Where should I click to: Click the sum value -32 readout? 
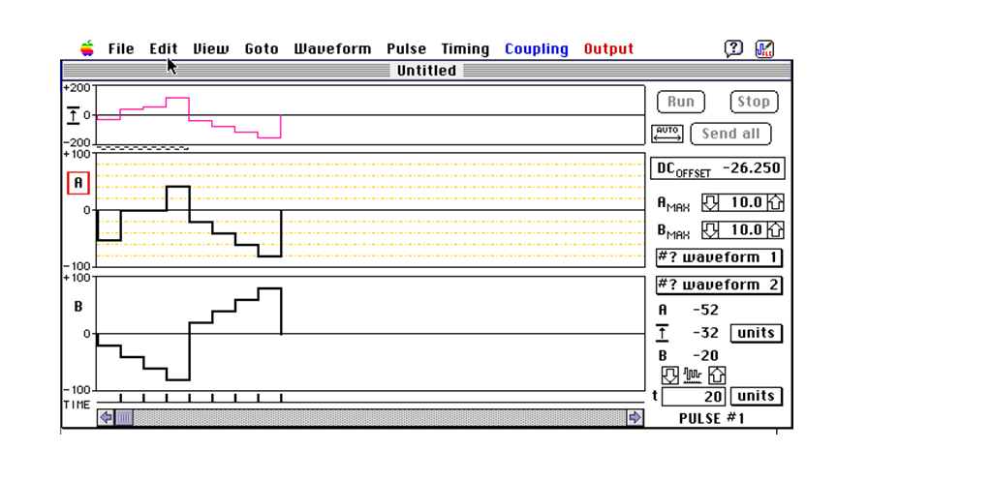(x=705, y=333)
